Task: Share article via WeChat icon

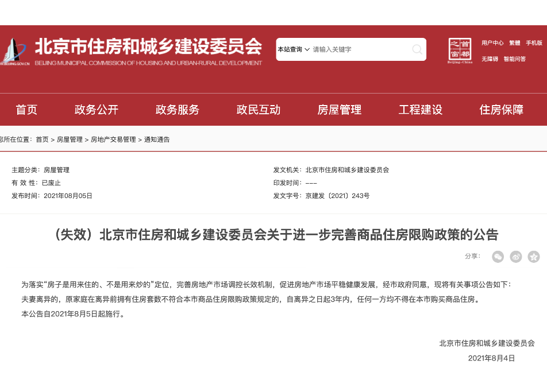Action: point(498,257)
